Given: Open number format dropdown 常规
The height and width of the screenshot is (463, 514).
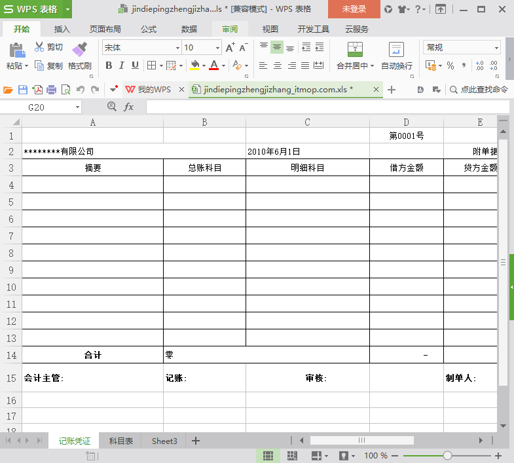Looking at the screenshot, I should (496, 48).
